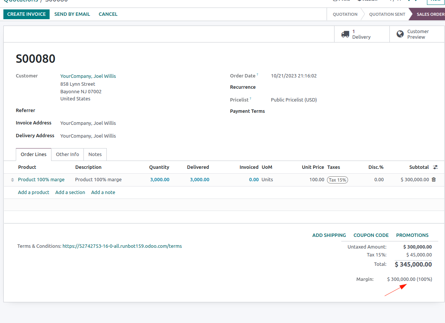Screen dimensions: 445x323
Task: Delete order line with trash icon
Action: [434, 179]
